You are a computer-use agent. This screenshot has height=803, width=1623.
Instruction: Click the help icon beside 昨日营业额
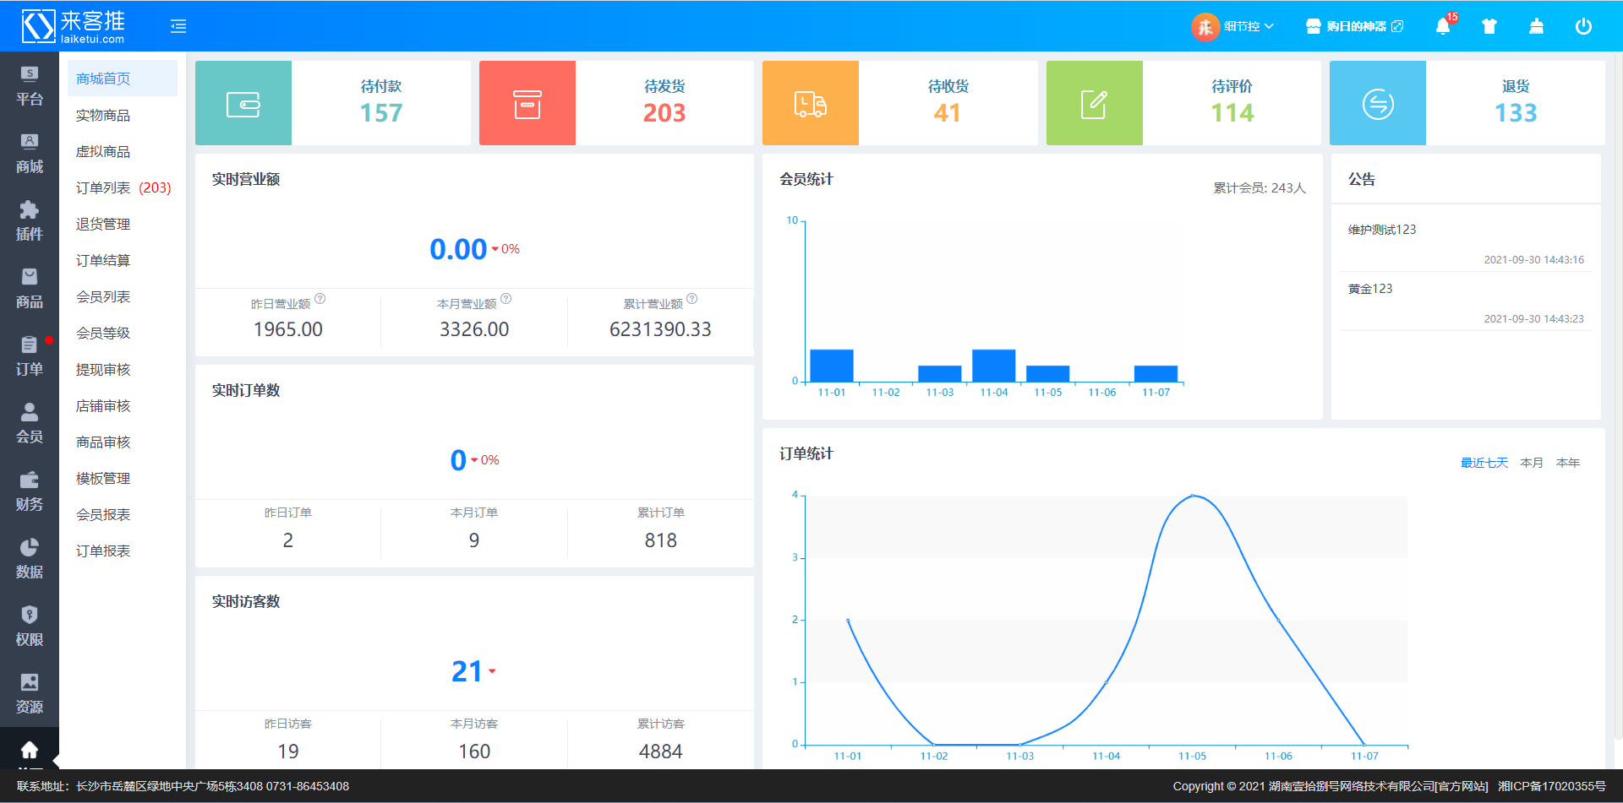coord(320,299)
